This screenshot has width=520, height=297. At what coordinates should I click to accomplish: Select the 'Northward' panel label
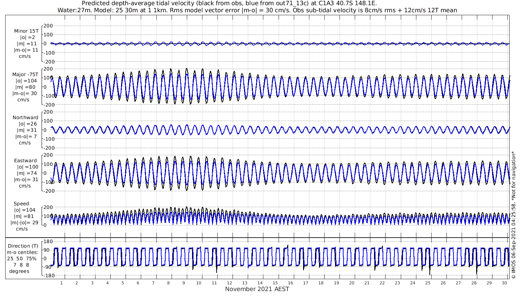pyautogui.click(x=26, y=118)
